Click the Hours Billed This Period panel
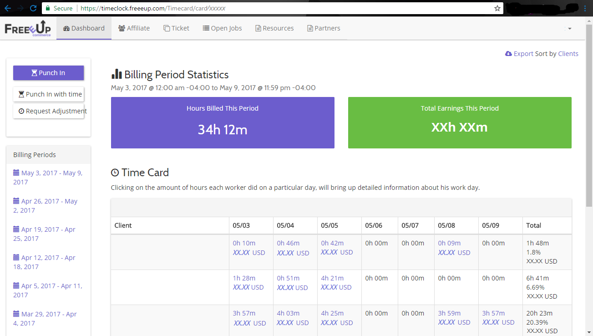Screen dimensions: 593x336 223,122
